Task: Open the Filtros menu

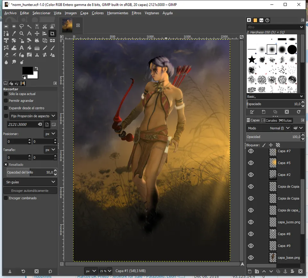Action: pyautogui.click(x=136, y=13)
